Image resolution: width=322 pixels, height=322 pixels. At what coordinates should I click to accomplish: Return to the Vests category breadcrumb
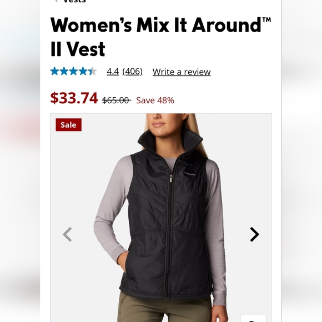click(74, 1)
